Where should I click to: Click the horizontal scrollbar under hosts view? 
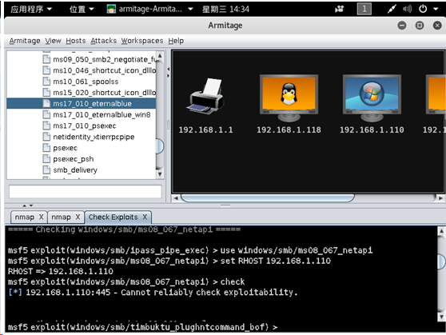tap(268, 198)
